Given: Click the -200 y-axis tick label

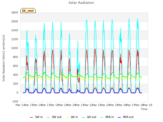Looking at the screenshot, I should (x=15, y=102).
